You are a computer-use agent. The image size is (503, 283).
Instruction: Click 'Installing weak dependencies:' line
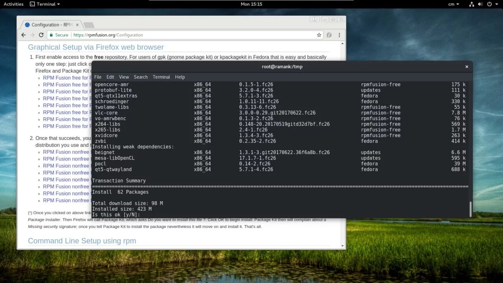pyautogui.click(x=133, y=147)
